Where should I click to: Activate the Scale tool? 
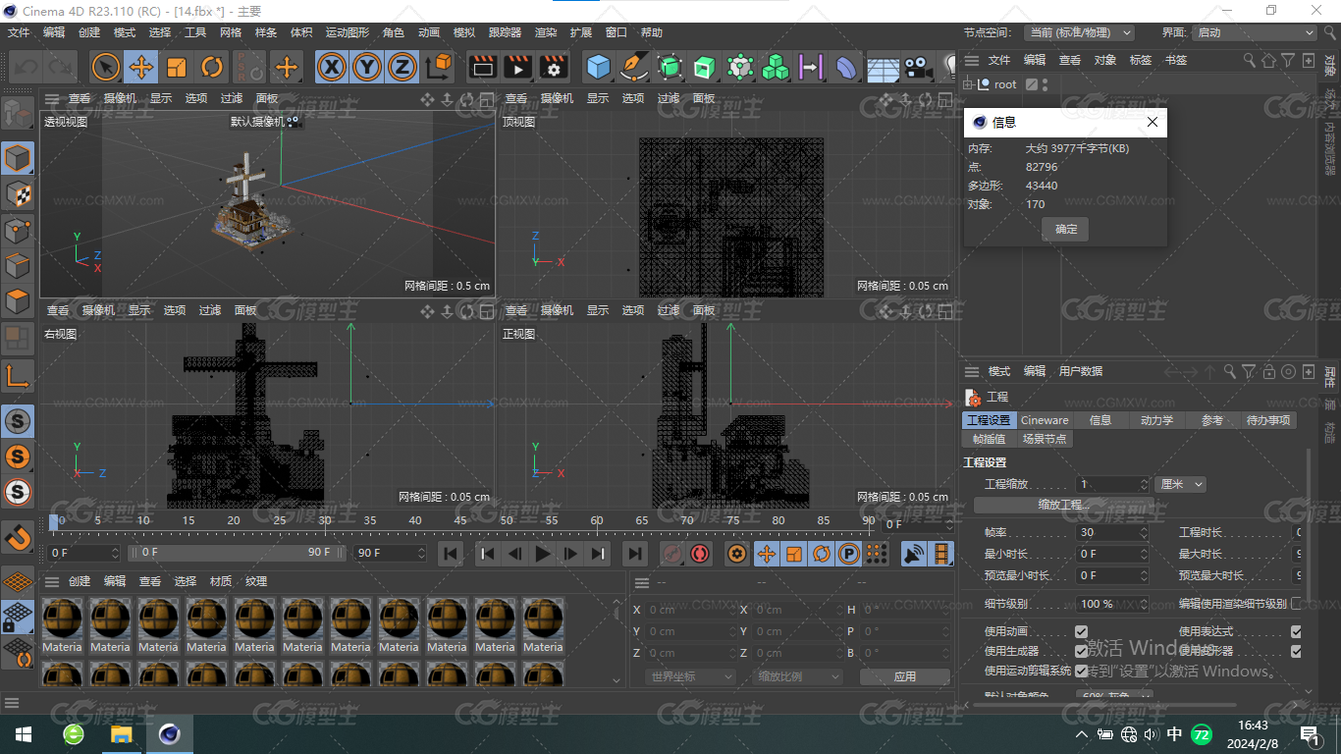[177, 67]
